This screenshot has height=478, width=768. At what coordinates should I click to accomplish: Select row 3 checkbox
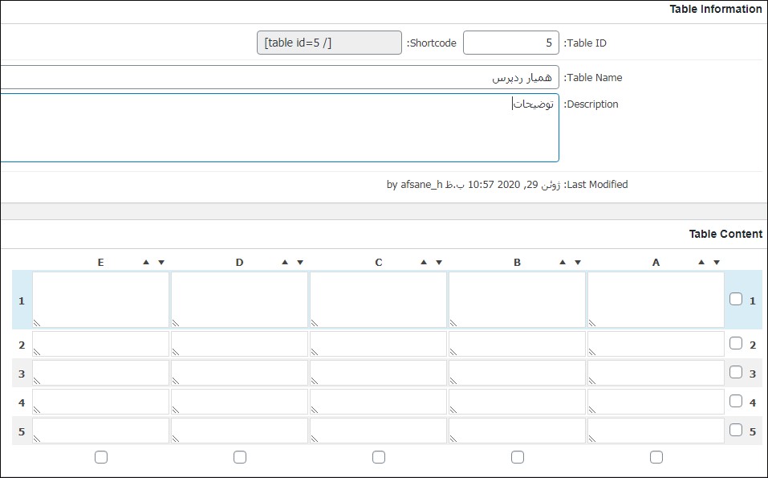[736, 372]
